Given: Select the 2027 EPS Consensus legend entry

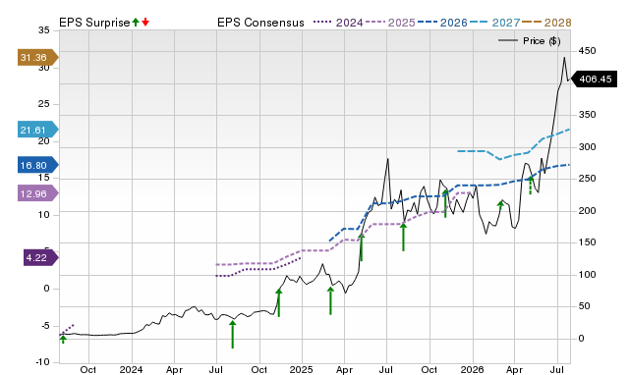Looking at the screenshot, I should point(494,23).
